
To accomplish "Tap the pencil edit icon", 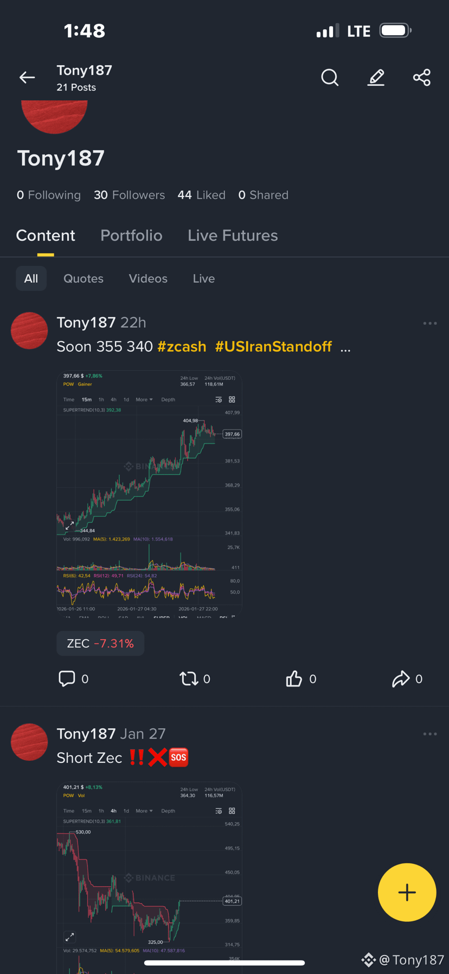I will coord(376,78).
